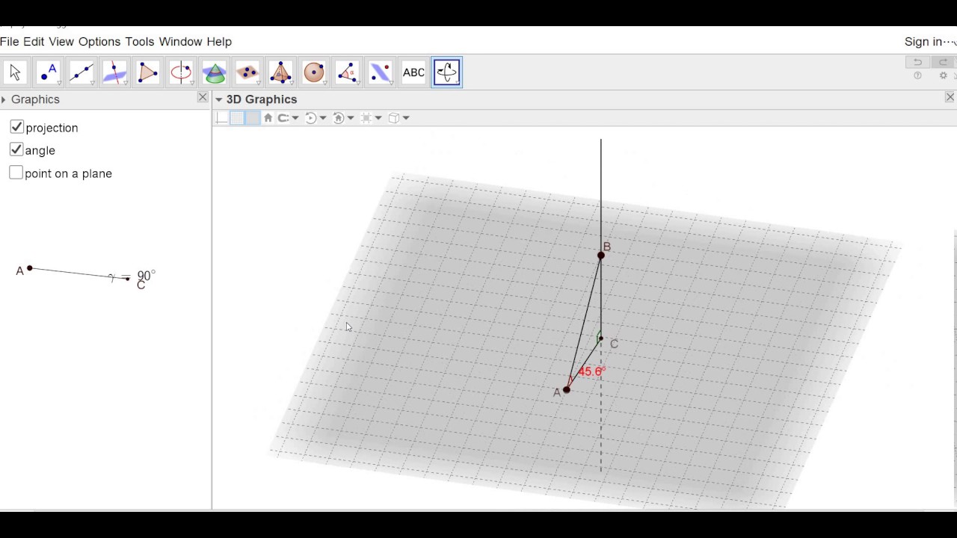Open the File menu

point(9,42)
